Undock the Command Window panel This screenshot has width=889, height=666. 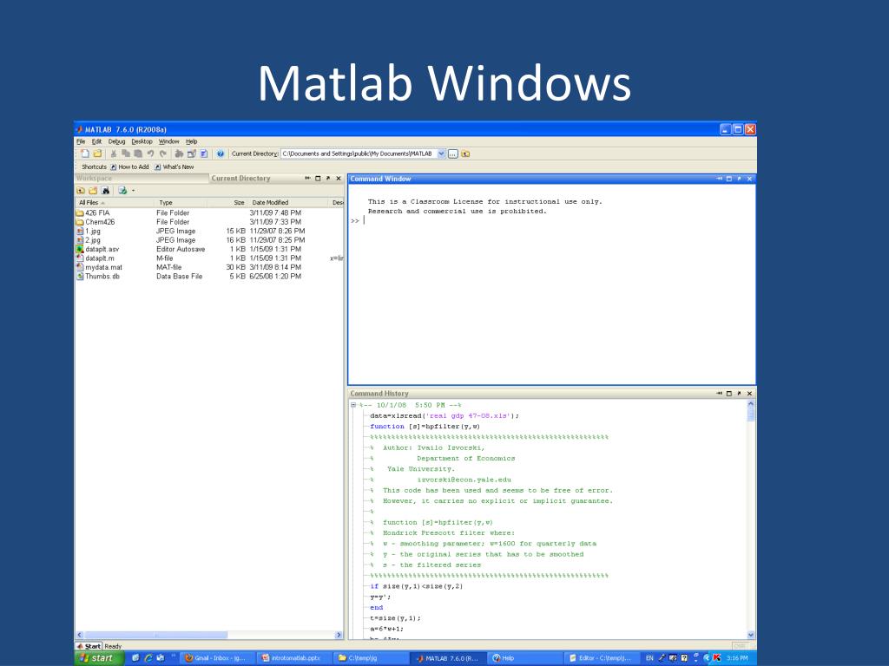(740, 179)
